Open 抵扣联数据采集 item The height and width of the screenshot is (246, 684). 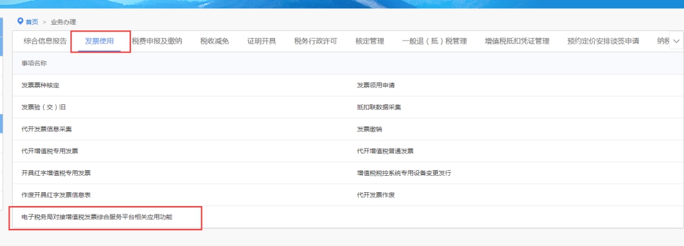click(x=379, y=107)
